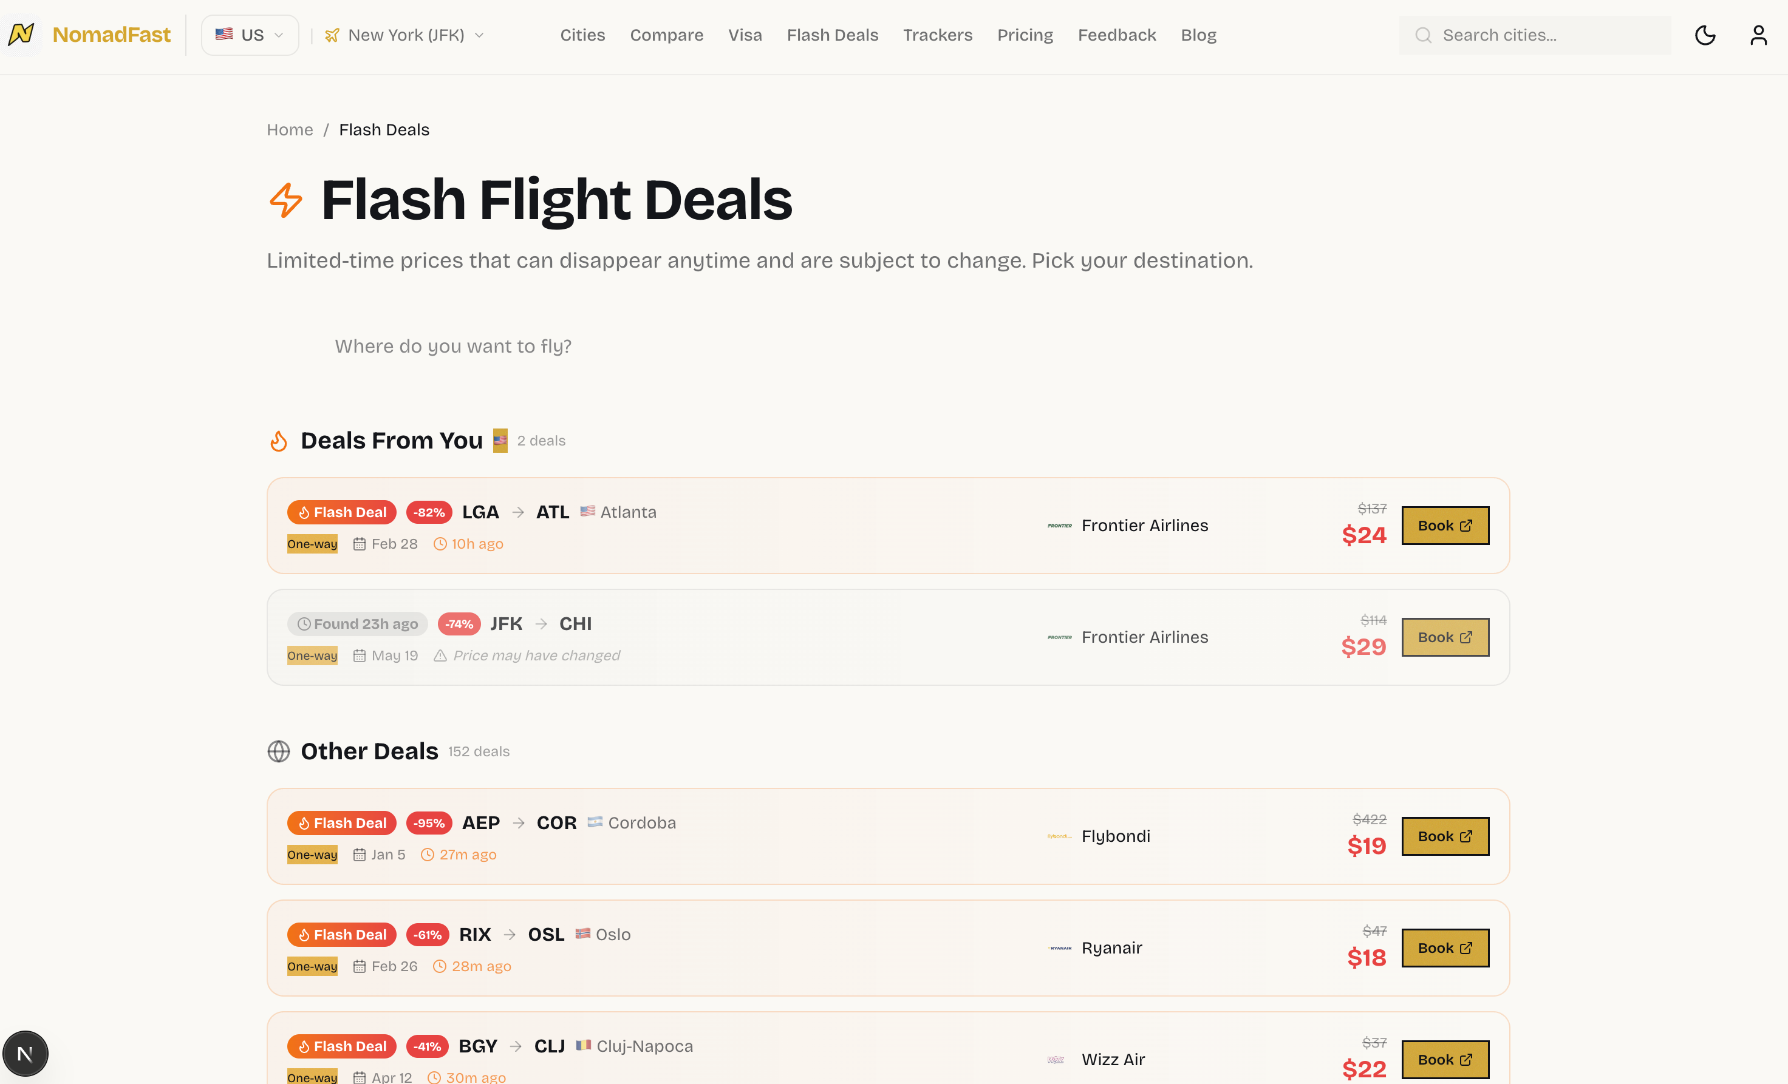Open the US country dropdown
Screen dimensions: 1788x1084
250,34
